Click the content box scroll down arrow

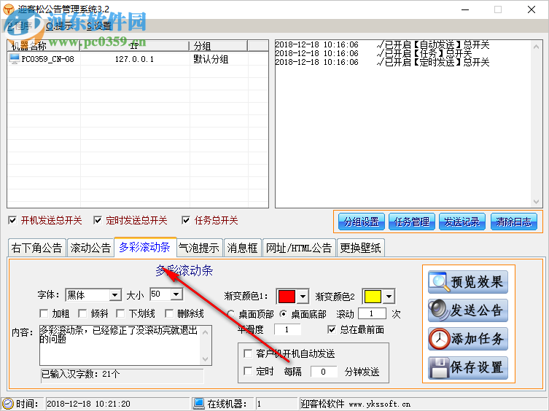tap(206, 359)
